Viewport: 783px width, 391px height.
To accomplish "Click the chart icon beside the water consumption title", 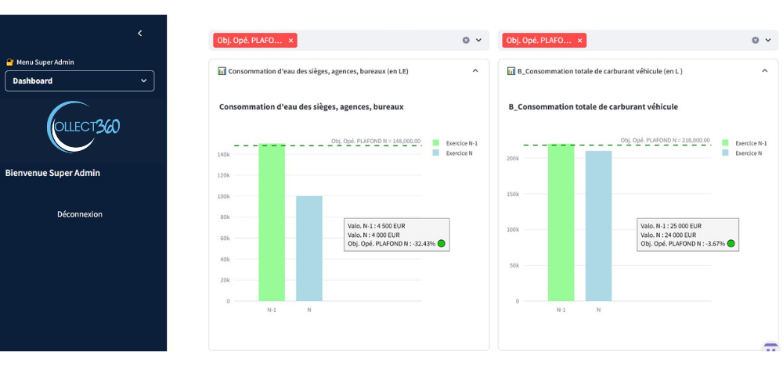I will [x=222, y=71].
